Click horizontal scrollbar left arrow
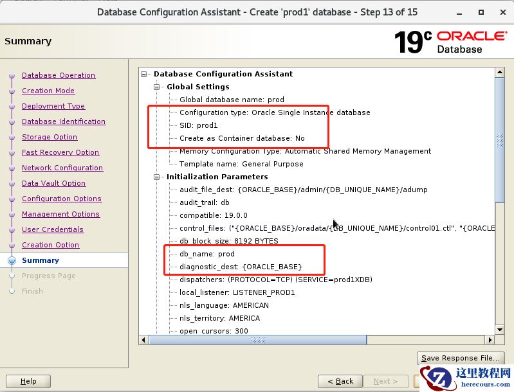 [x=143, y=340]
